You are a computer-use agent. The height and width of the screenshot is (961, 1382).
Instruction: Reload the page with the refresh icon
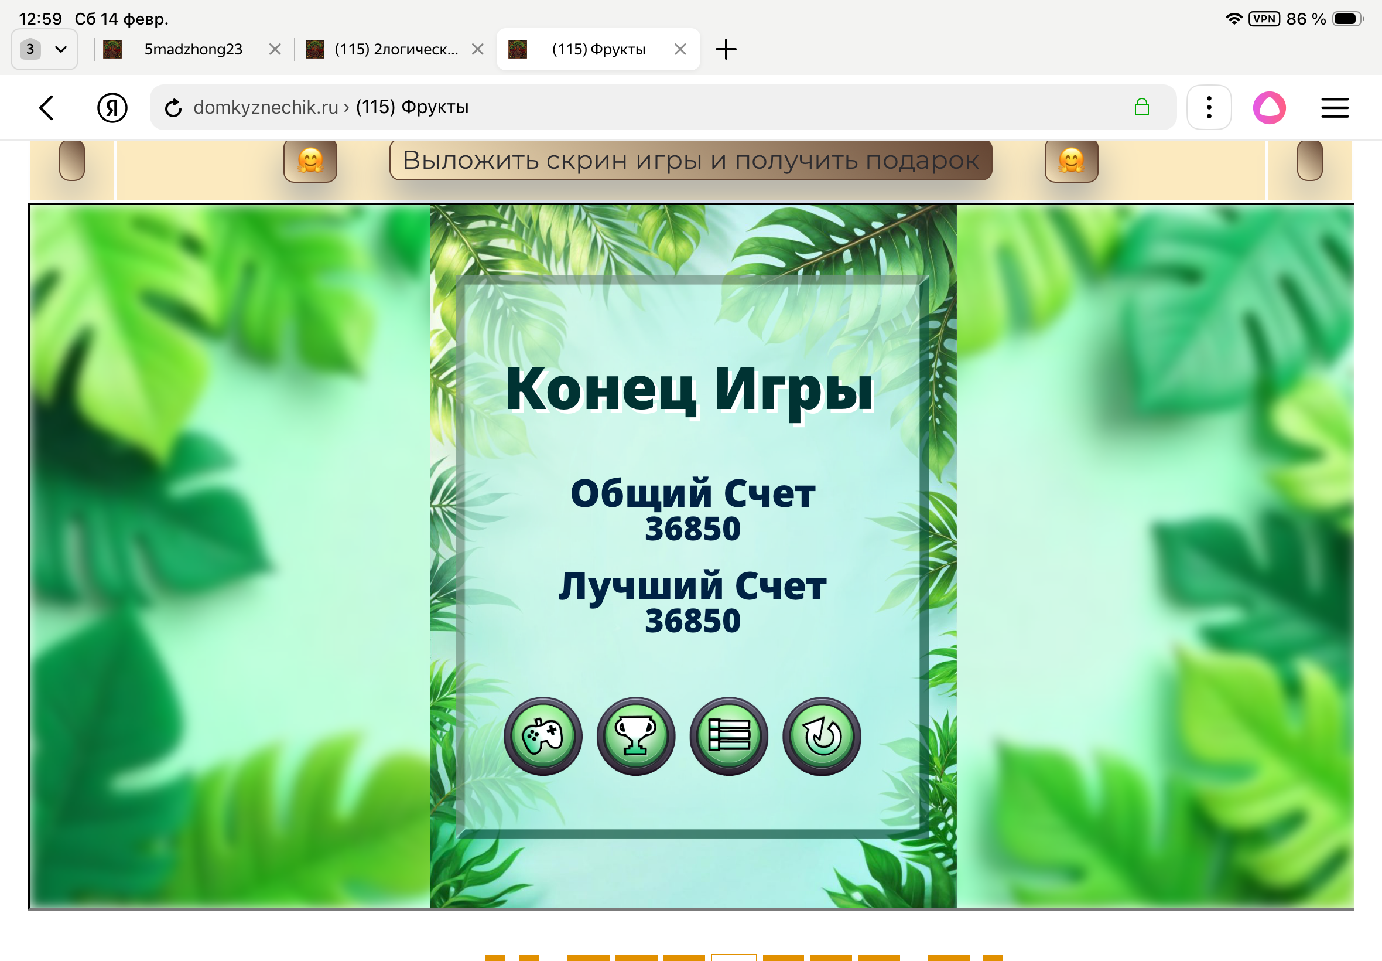[x=173, y=107]
